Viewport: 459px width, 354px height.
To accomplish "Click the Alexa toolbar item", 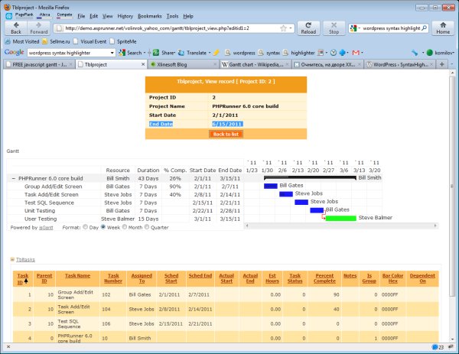I will (44, 15).
